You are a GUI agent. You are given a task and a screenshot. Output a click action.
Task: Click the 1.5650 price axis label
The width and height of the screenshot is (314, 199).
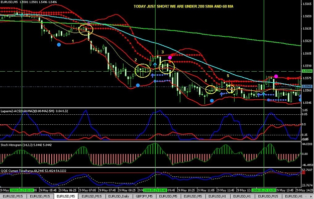307,16
